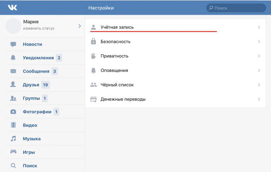Click the people icon for Чёрный список
271x172 pixels.
tap(94, 85)
